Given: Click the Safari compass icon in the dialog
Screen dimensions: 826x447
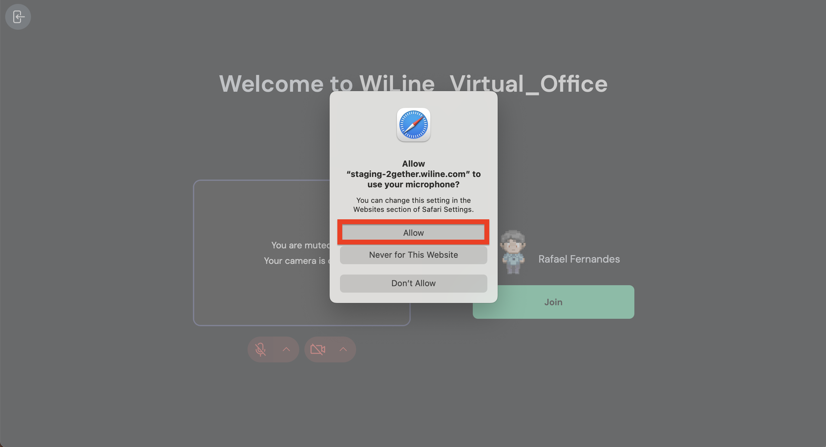Looking at the screenshot, I should tap(413, 125).
